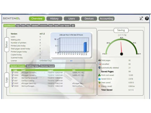Click the Sentinel logo
Viewport: 151px width, 113px height.
tap(11, 18)
